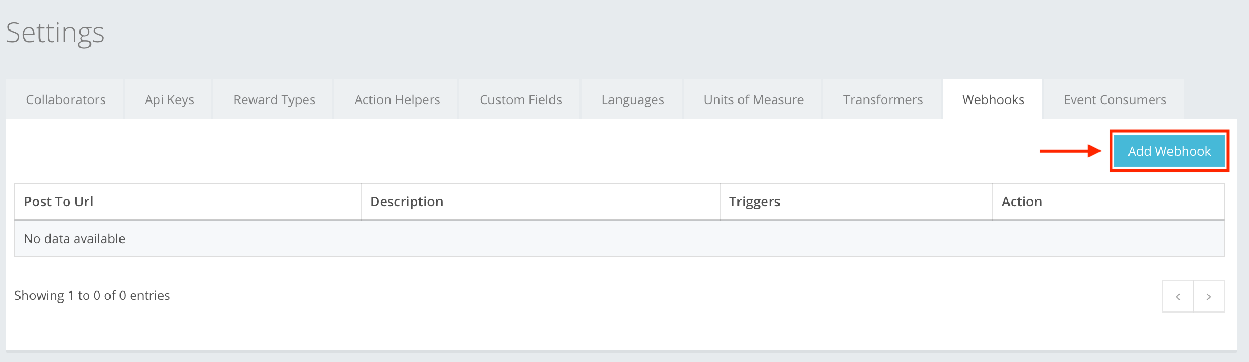Viewport: 1249px width, 362px height.
Task: Open the Languages tab
Action: [x=631, y=99]
